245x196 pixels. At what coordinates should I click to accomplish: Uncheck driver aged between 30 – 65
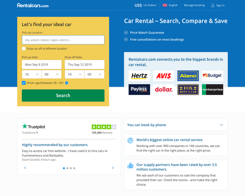point(24,83)
